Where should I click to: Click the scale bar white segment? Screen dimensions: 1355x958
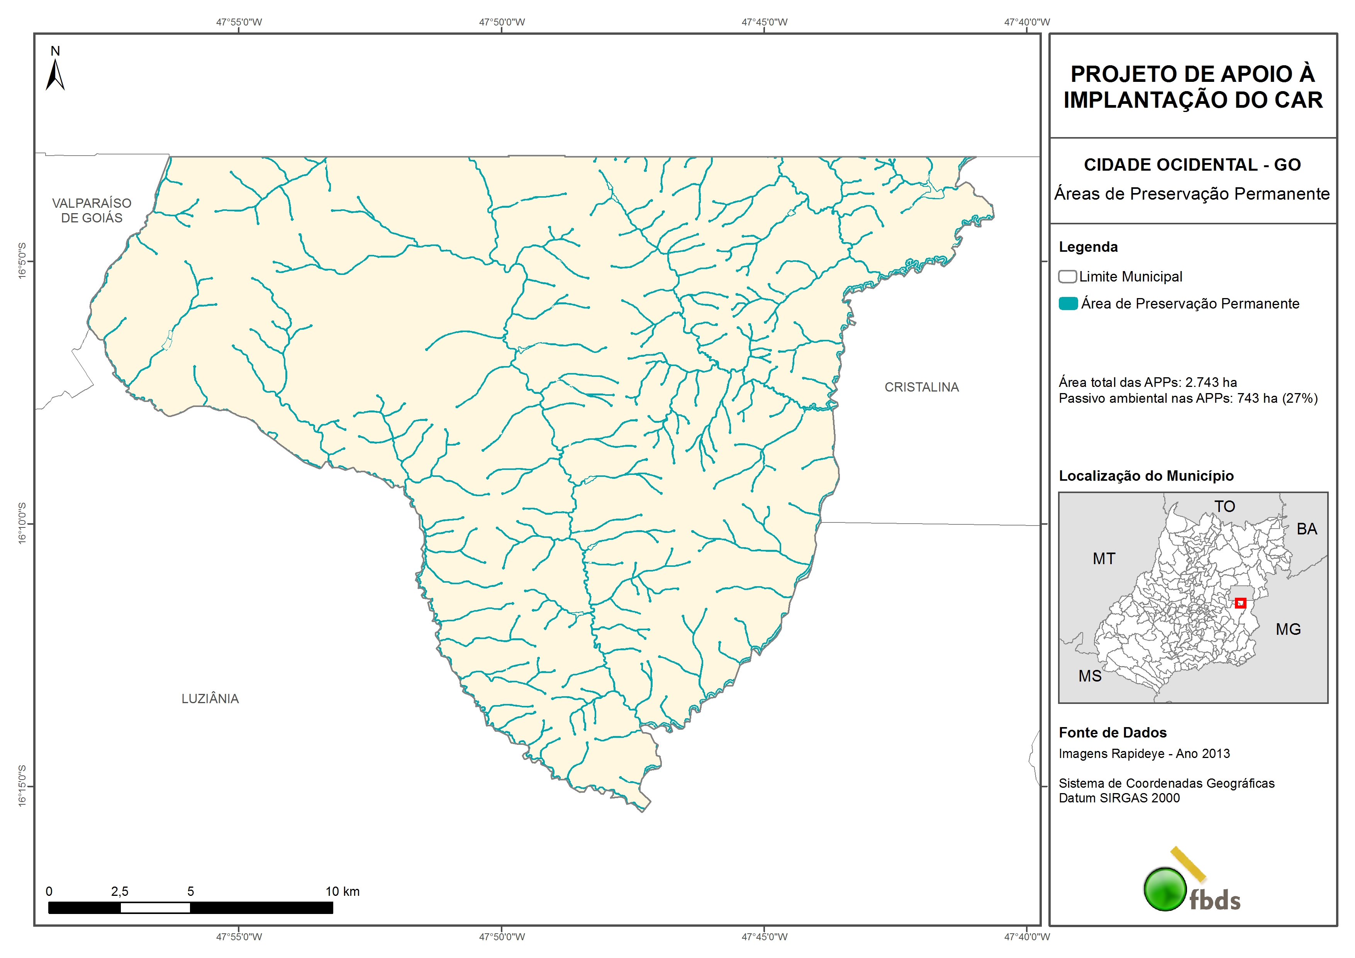[x=155, y=908]
